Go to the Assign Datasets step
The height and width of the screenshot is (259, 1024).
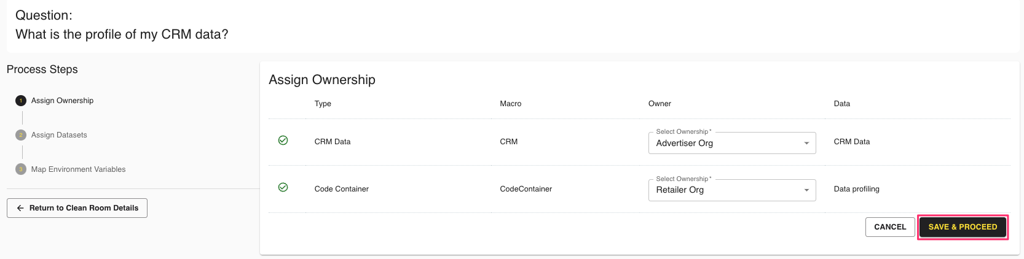click(59, 135)
